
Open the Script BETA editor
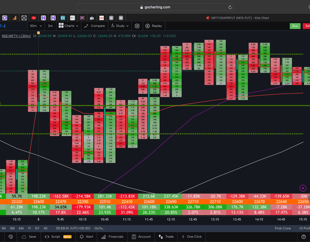point(58,237)
